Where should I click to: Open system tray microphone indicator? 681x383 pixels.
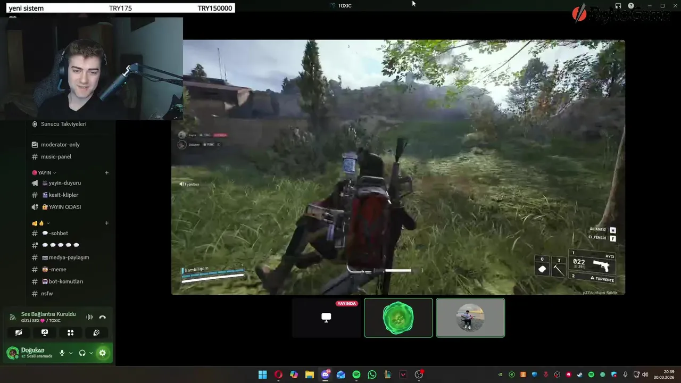coord(625,374)
